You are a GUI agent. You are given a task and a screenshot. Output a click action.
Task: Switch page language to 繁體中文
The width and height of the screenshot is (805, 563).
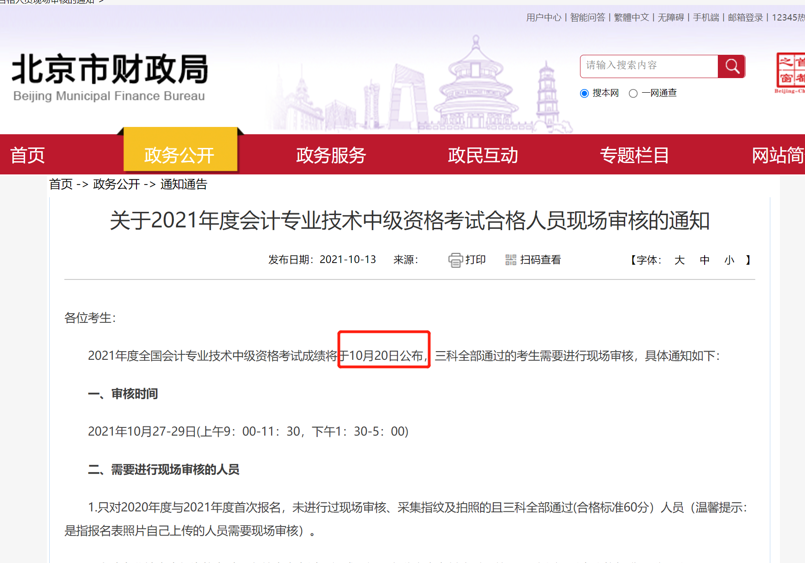(x=631, y=17)
